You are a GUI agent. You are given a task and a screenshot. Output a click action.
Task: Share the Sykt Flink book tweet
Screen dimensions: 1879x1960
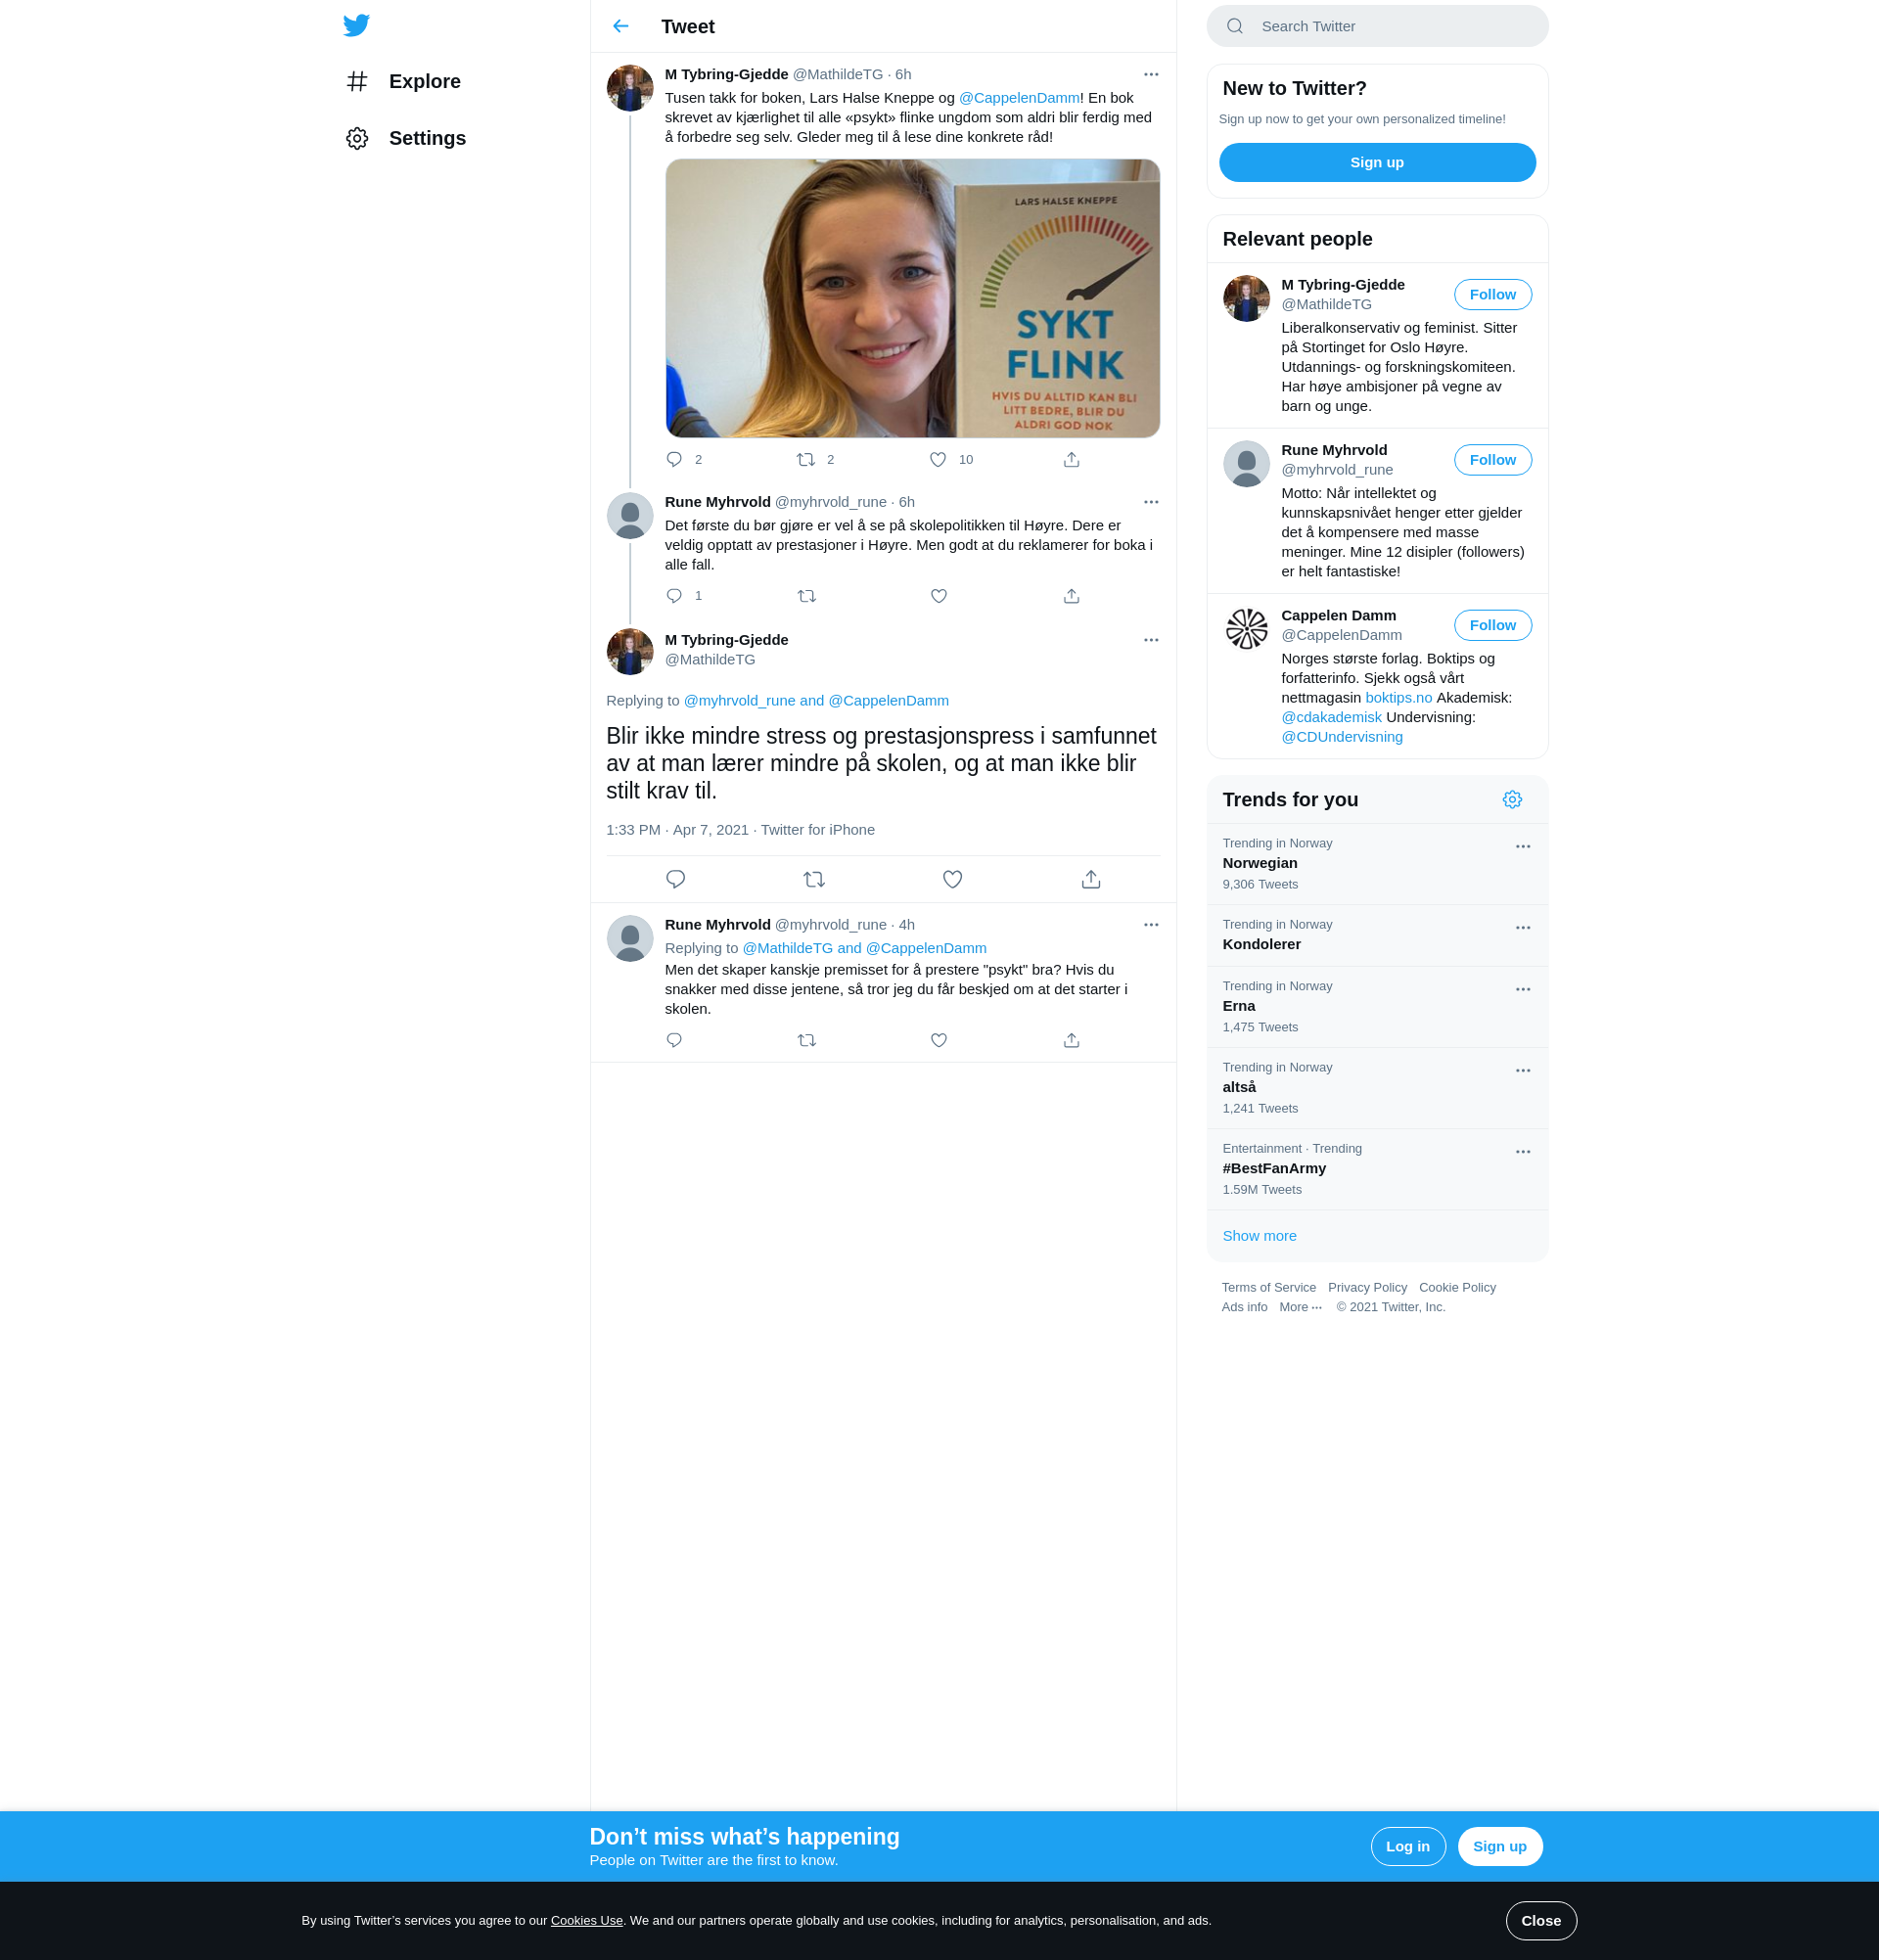coord(1071,459)
